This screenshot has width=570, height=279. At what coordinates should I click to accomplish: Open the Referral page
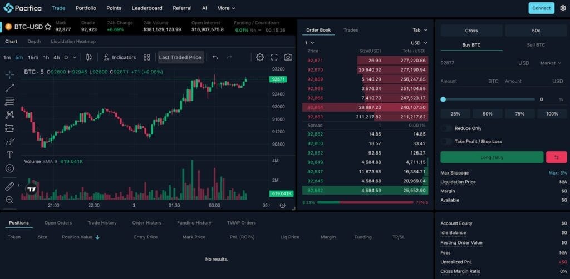coord(182,8)
